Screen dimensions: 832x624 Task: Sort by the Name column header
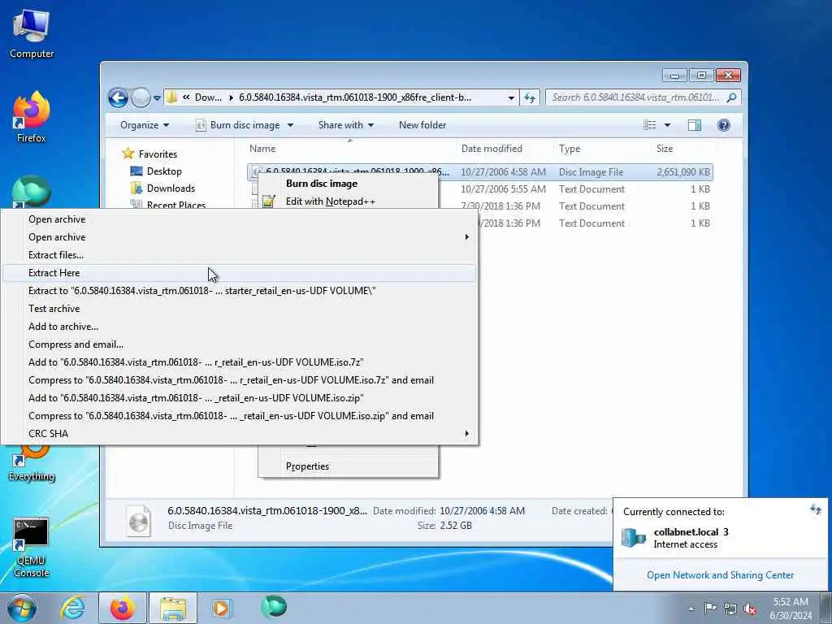pos(350,149)
